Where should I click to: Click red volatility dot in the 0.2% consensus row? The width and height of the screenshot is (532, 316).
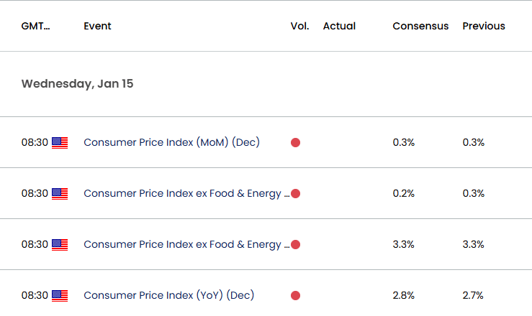point(296,194)
